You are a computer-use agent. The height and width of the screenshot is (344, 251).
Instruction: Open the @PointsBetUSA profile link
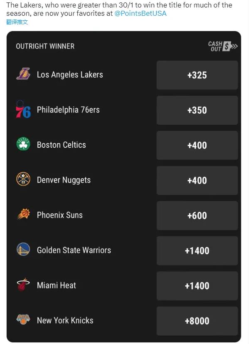click(140, 13)
